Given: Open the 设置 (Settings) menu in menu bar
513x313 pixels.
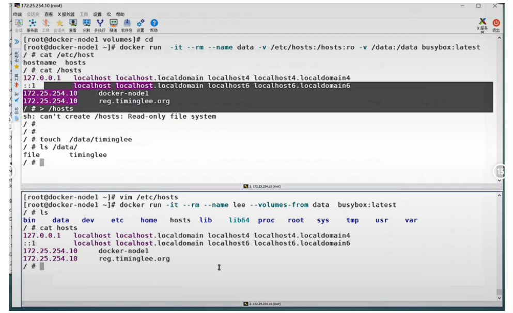Looking at the screenshot, I should click(x=97, y=14).
